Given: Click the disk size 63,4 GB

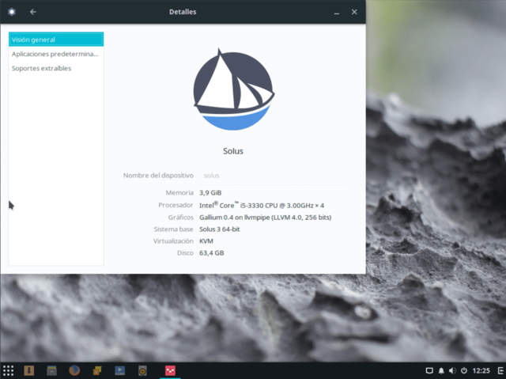Looking at the screenshot, I should point(211,253).
